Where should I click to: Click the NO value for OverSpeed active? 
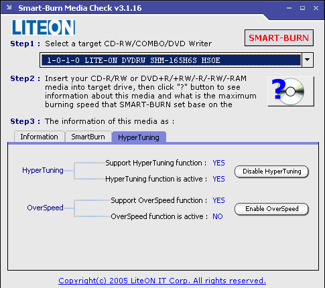pyautogui.click(x=218, y=216)
